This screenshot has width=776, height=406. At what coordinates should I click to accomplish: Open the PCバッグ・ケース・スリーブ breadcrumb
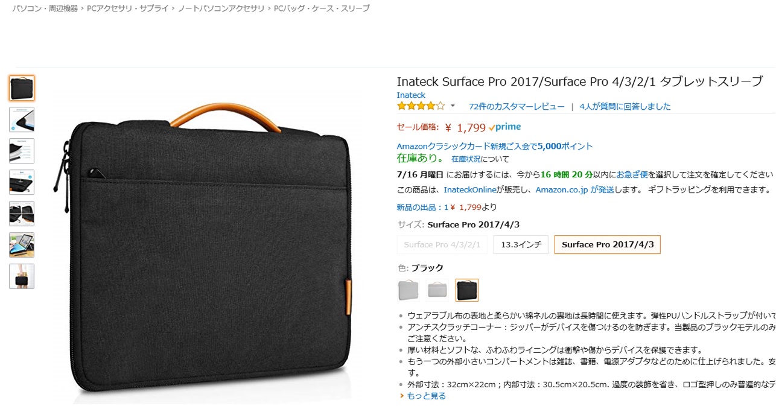[322, 8]
